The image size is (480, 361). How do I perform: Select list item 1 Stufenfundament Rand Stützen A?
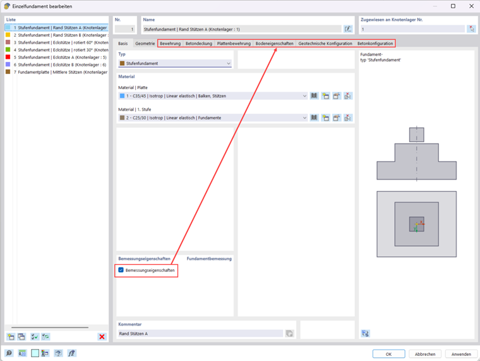(x=57, y=28)
